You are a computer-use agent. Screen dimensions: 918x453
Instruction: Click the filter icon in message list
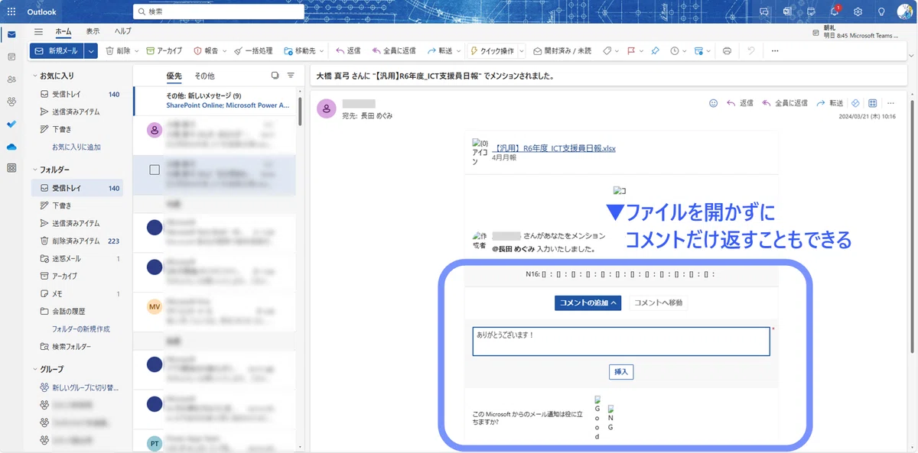point(291,76)
